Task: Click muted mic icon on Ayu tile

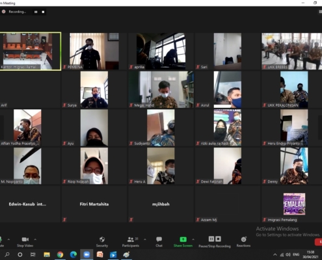Action: pyautogui.click(x=64, y=144)
